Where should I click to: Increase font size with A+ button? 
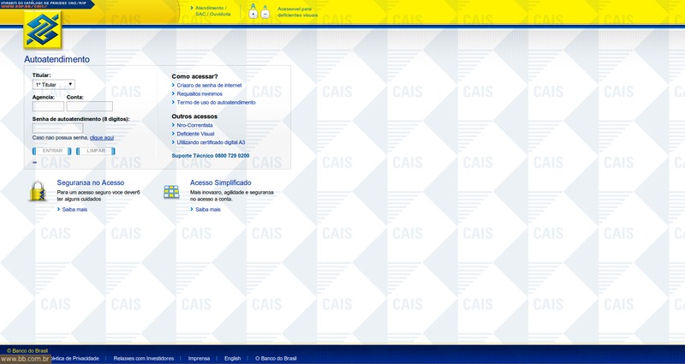[x=253, y=15]
